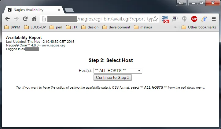Maximize the Chrome window

tap(201, 3)
